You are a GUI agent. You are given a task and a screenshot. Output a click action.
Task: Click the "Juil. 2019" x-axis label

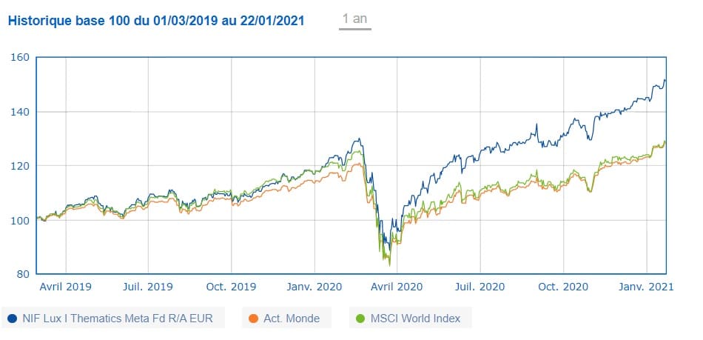[149, 285]
